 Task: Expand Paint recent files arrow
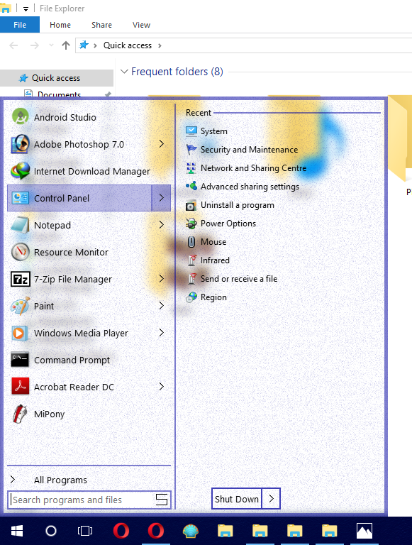[x=162, y=306]
